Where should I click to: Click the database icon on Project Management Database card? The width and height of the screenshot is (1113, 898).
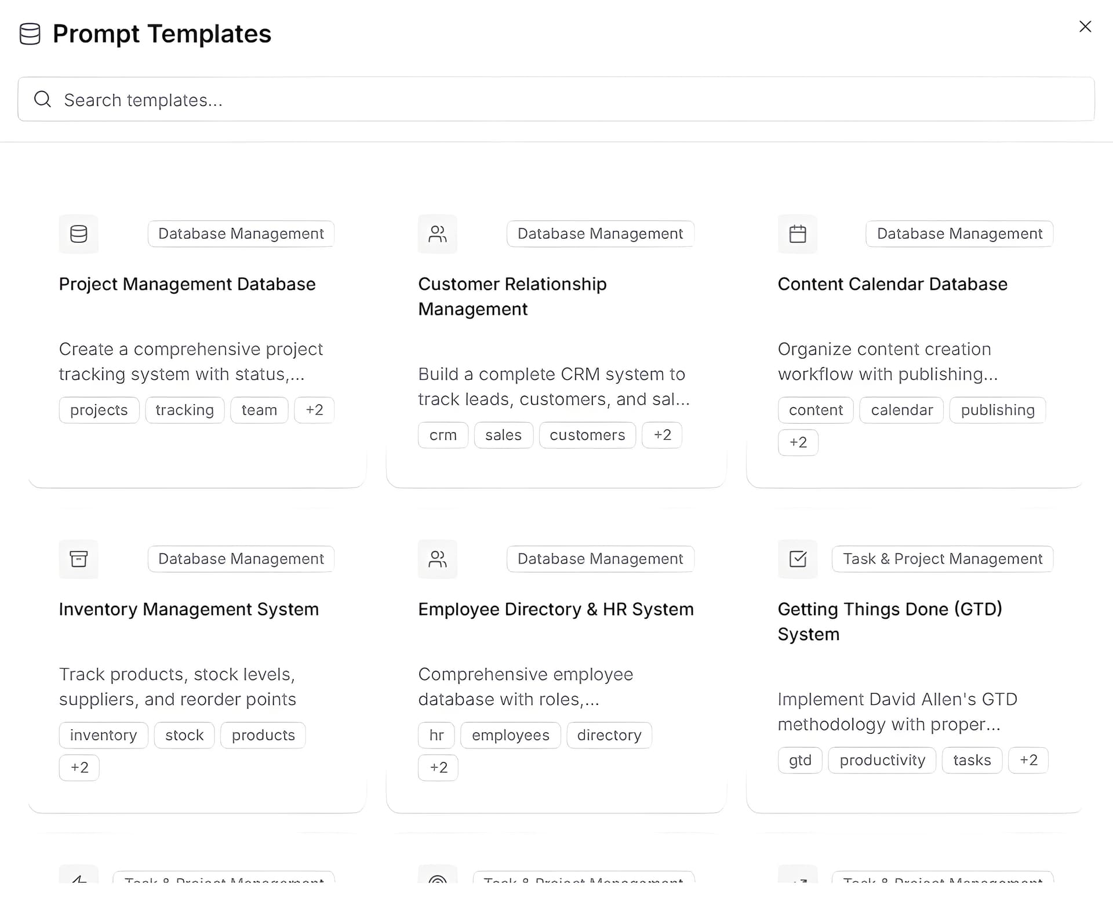[x=79, y=234]
